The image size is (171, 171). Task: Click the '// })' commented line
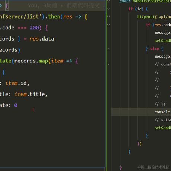click(160, 104)
